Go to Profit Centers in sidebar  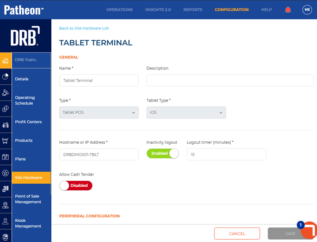point(29,122)
